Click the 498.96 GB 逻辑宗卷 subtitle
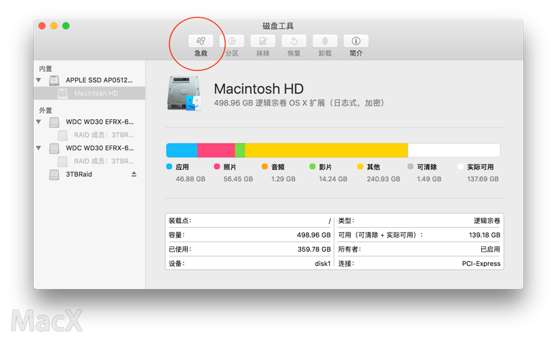 (x=299, y=103)
